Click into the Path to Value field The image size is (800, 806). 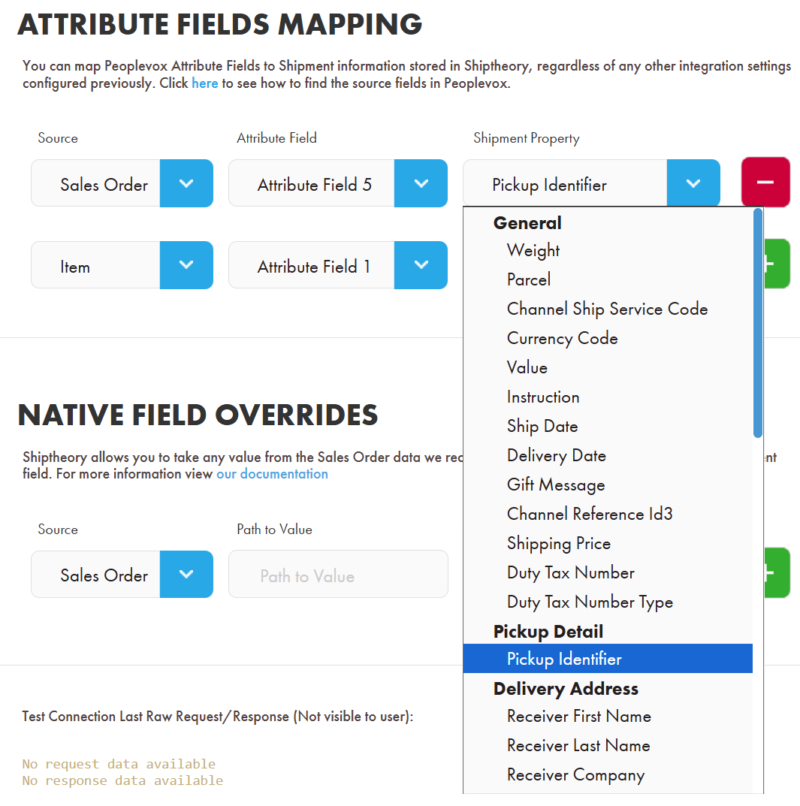pyautogui.click(x=338, y=574)
